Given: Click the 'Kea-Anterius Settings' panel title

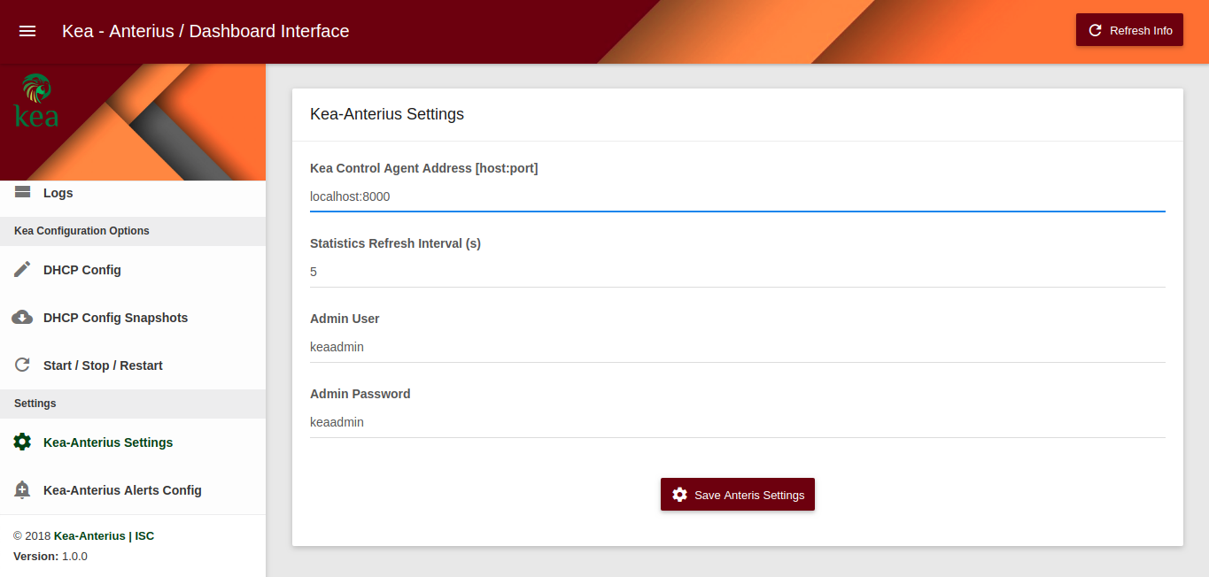Looking at the screenshot, I should (387, 114).
